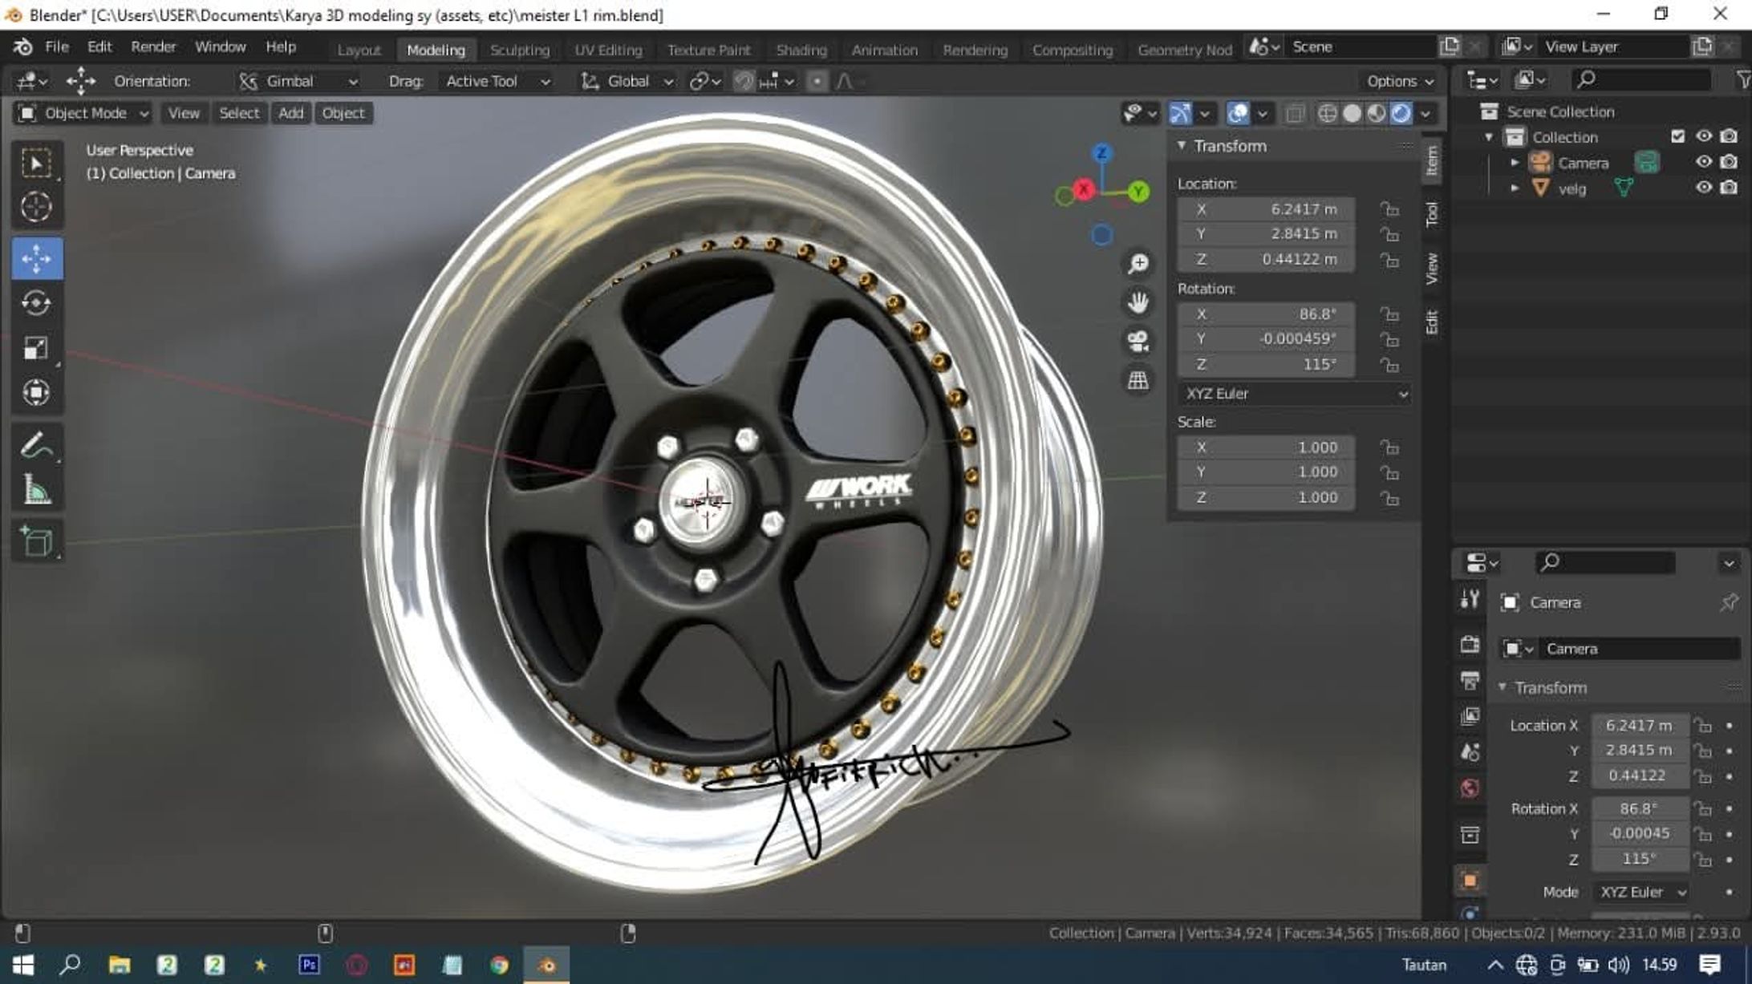Open the viewport Select menu
The image size is (1752, 984).
pyautogui.click(x=239, y=113)
